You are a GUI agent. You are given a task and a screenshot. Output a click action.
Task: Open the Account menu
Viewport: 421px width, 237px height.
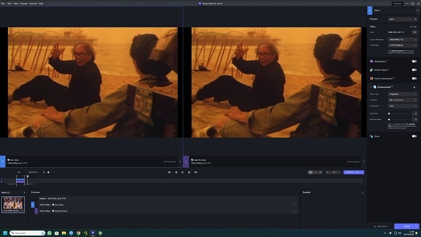pyautogui.click(x=33, y=3)
